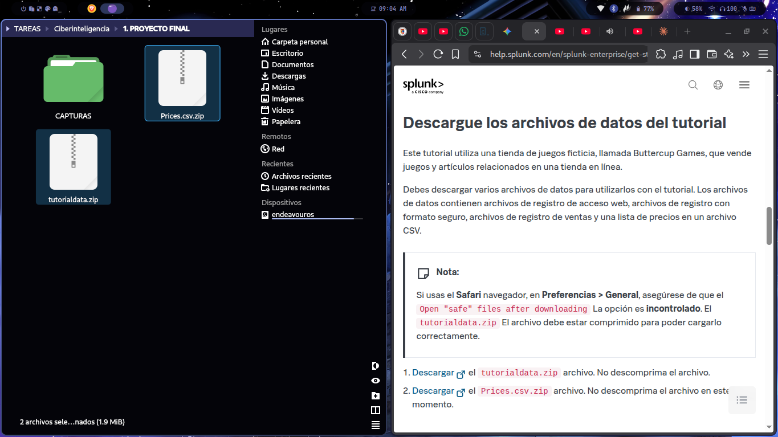Expand the toolbar overflow chevron

(x=746, y=54)
